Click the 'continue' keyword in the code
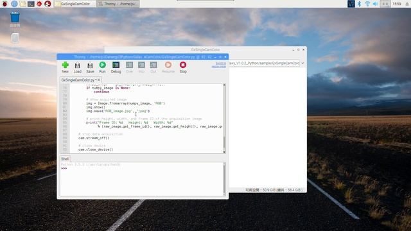This screenshot has height=231, width=411. (101, 92)
